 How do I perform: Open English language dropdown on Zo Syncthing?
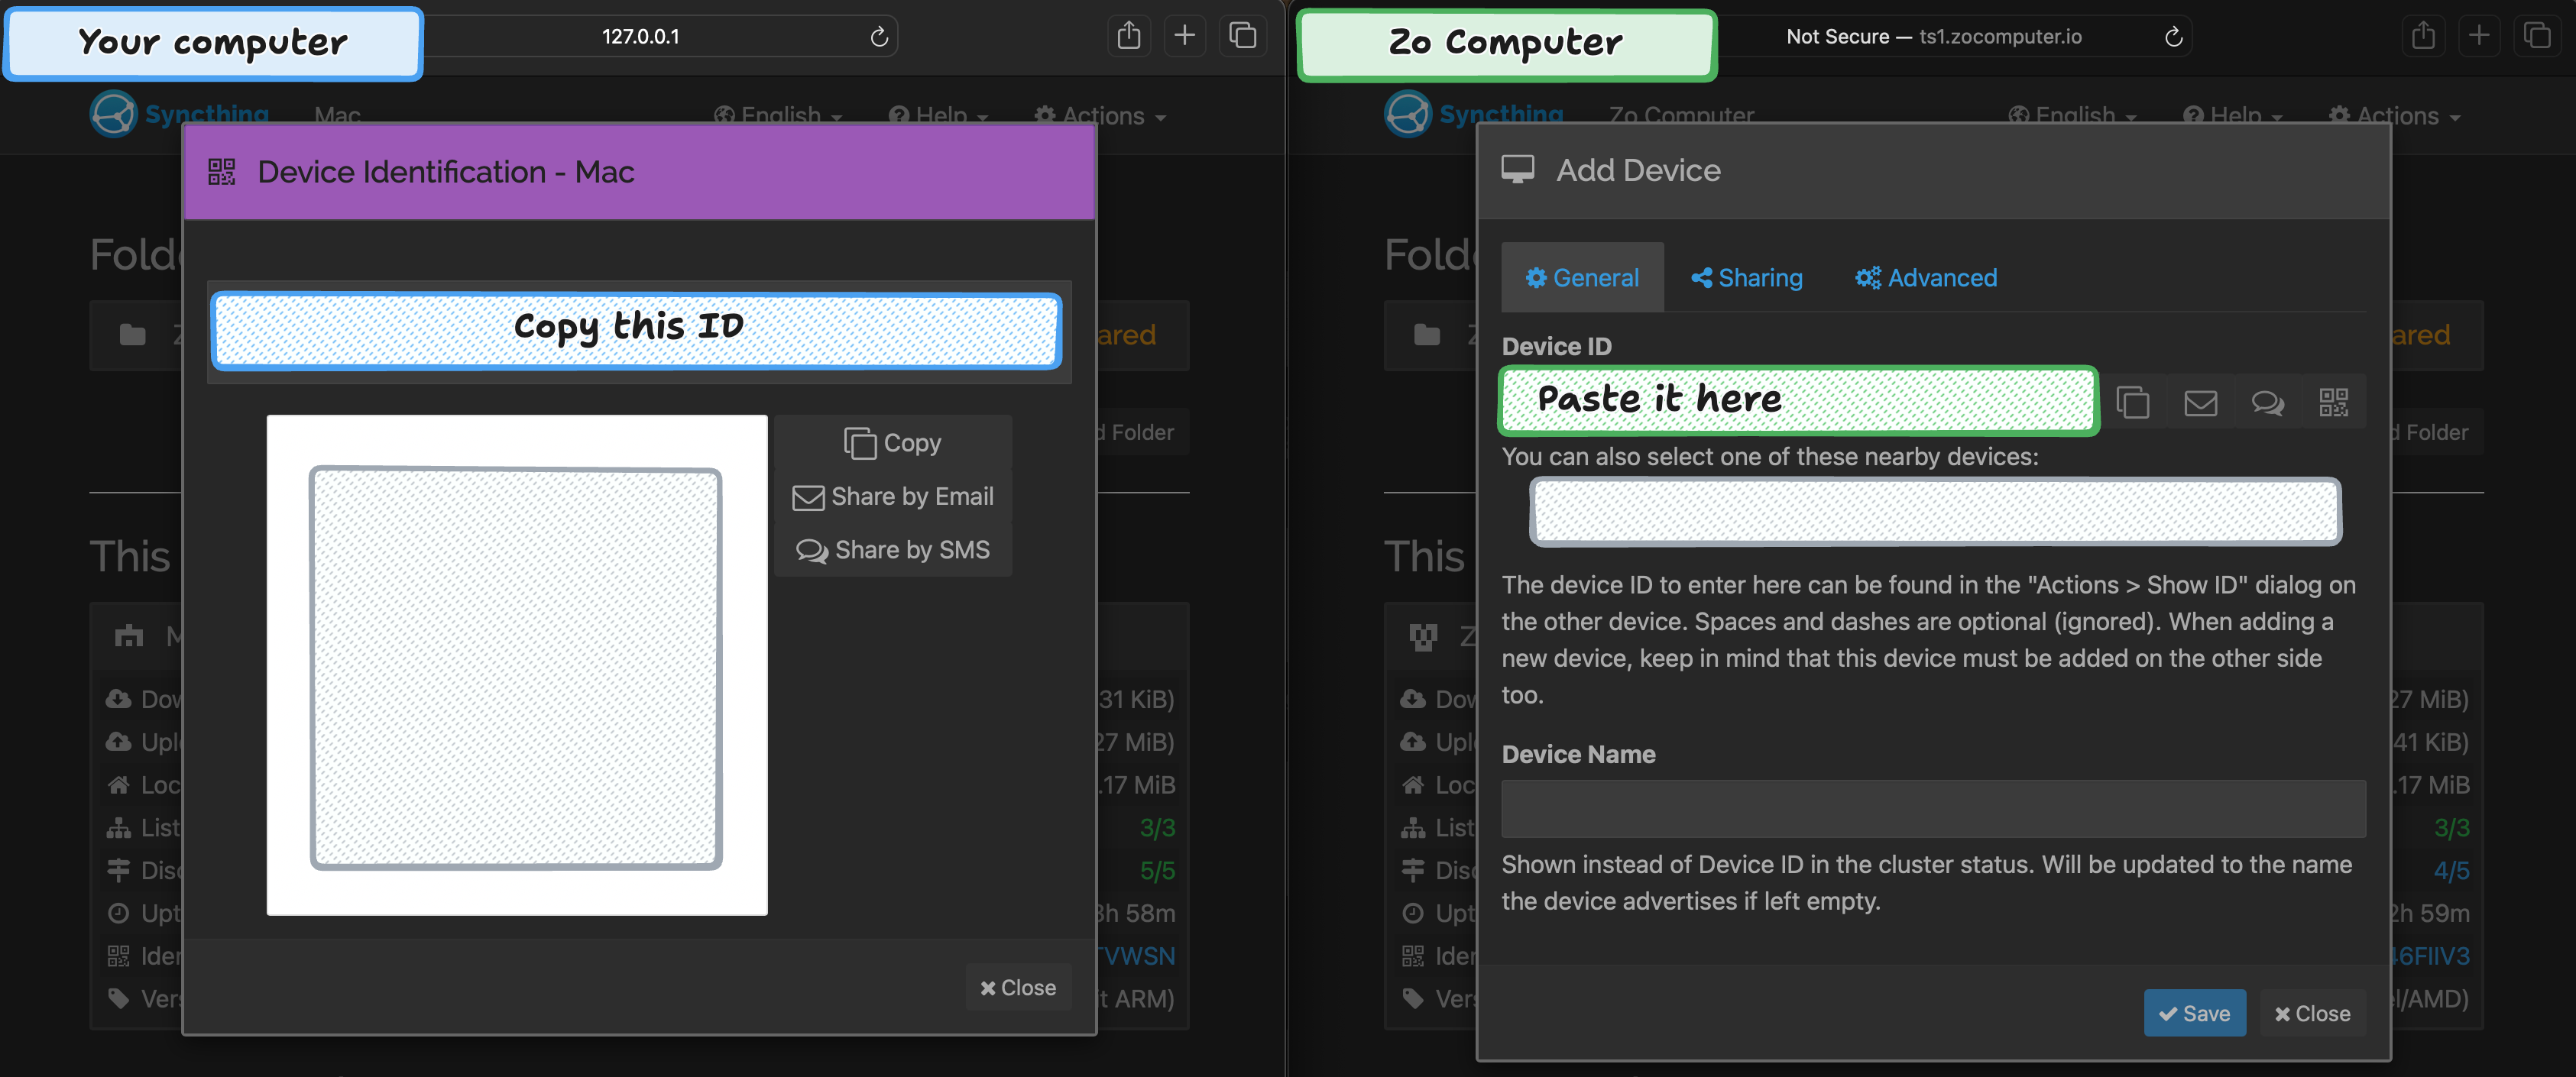(x=2072, y=116)
